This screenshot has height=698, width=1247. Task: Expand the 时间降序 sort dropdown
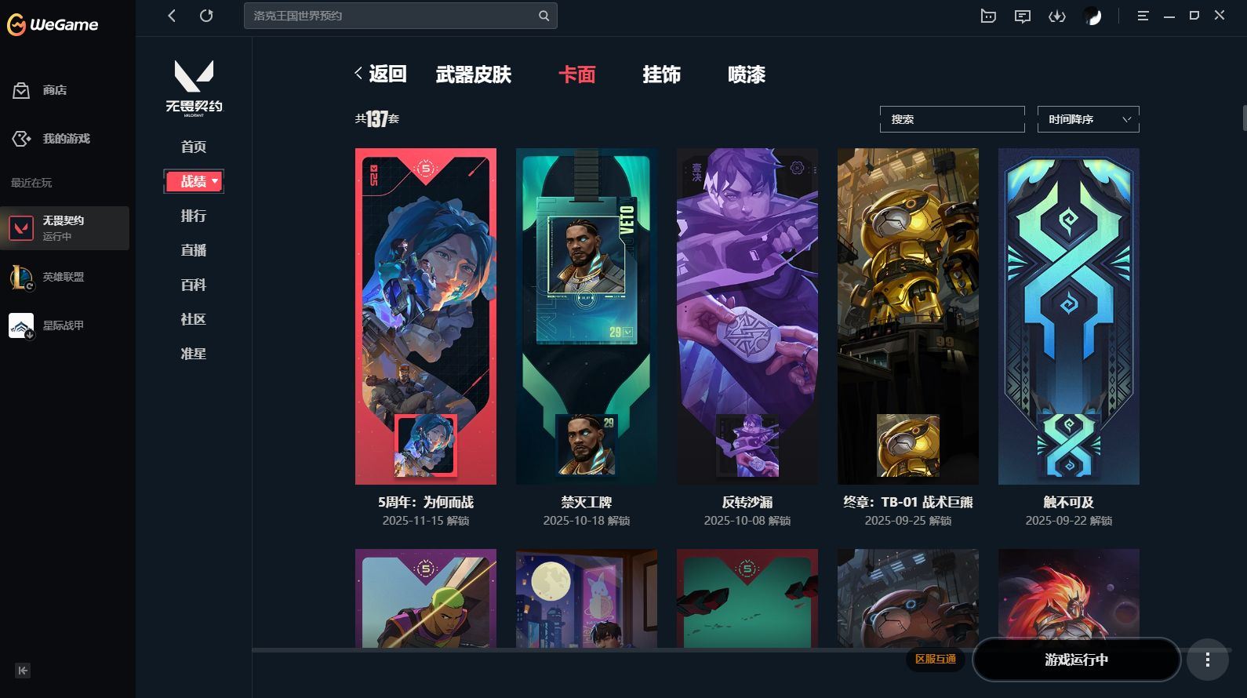coord(1088,119)
